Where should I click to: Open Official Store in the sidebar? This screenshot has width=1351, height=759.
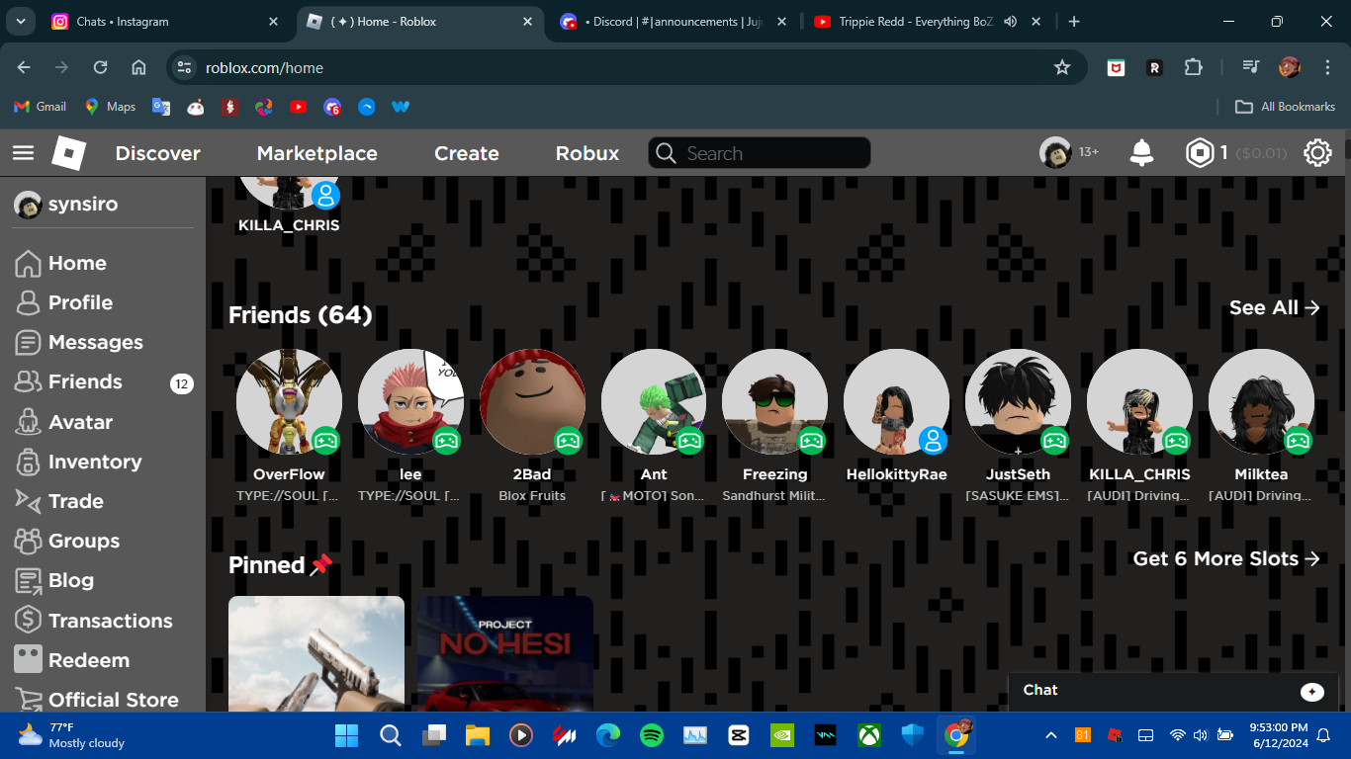click(97, 700)
